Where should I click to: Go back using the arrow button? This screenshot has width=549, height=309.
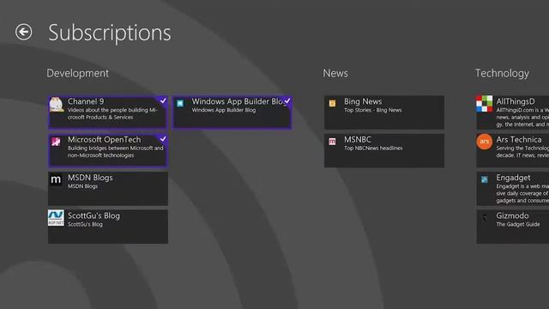(x=23, y=32)
